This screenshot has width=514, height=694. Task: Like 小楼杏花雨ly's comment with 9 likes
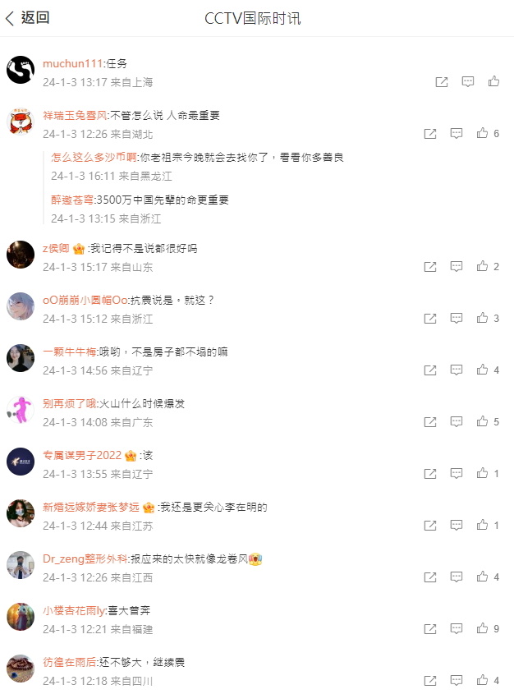[x=482, y=629]
